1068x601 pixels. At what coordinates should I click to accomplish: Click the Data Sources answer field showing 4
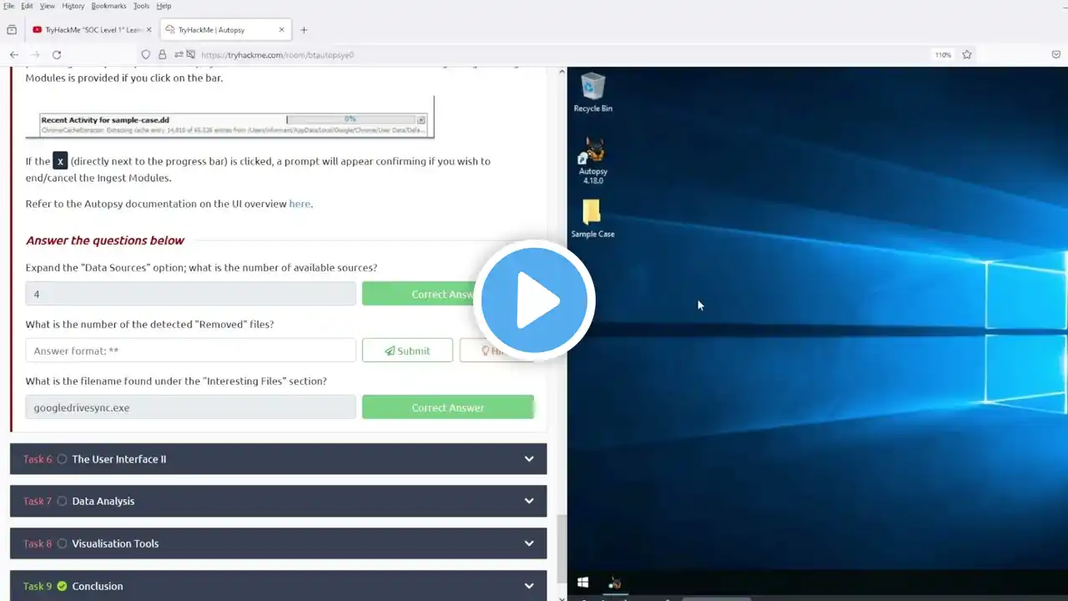click(x=190, y=294)
